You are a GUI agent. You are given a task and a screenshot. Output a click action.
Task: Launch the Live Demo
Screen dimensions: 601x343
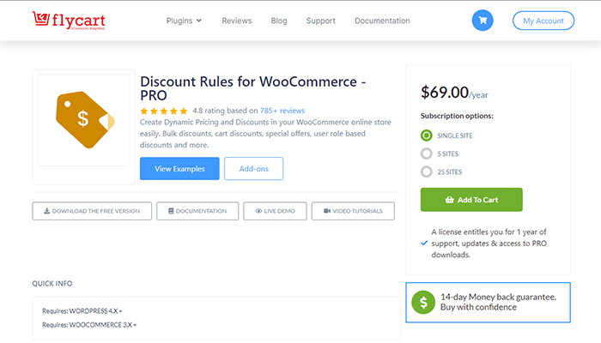tap(275, 211)
